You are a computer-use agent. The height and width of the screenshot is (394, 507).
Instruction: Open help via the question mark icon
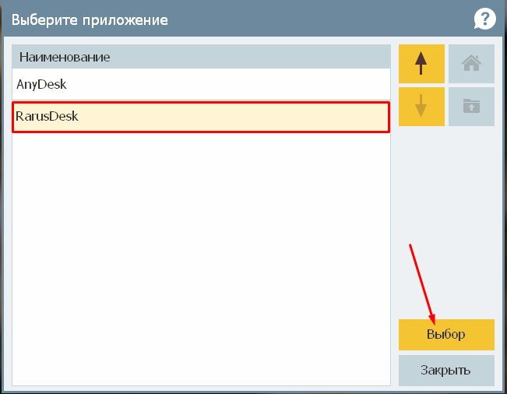pos(484,19)
